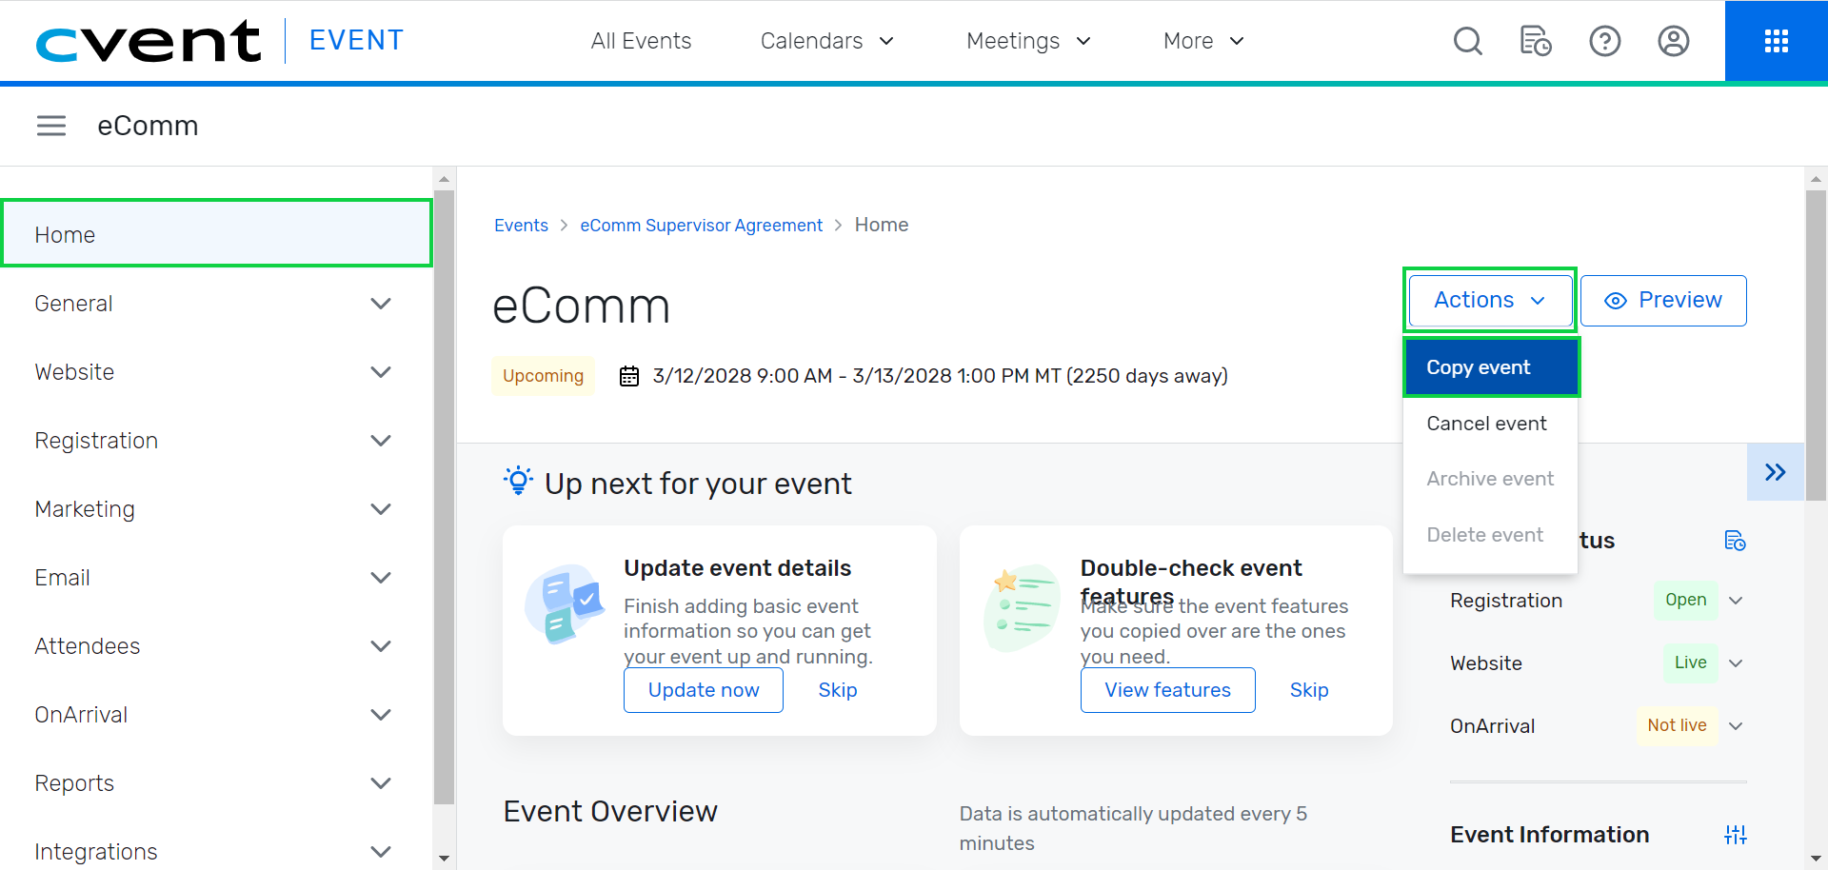Click the Event Overview heading
Viewport: 1828px width, 870px height.
point(610,811)
